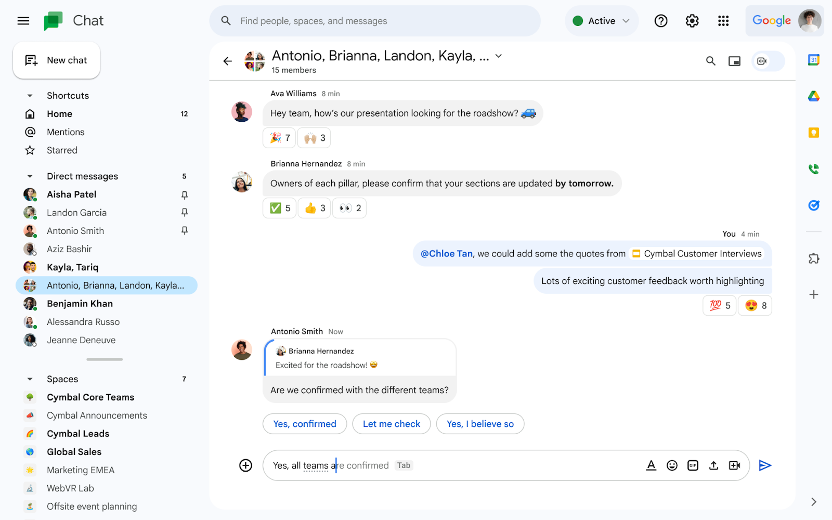The height and width of the screenshot is (520, 832).
Task: Unpin the Aisha Patel conversation
Action: point(184,195)
